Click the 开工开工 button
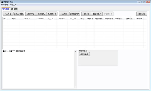The image size is (151, 91). coord(8,14)
